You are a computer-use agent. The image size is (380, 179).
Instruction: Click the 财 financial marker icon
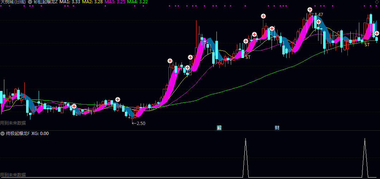[277, 128]
